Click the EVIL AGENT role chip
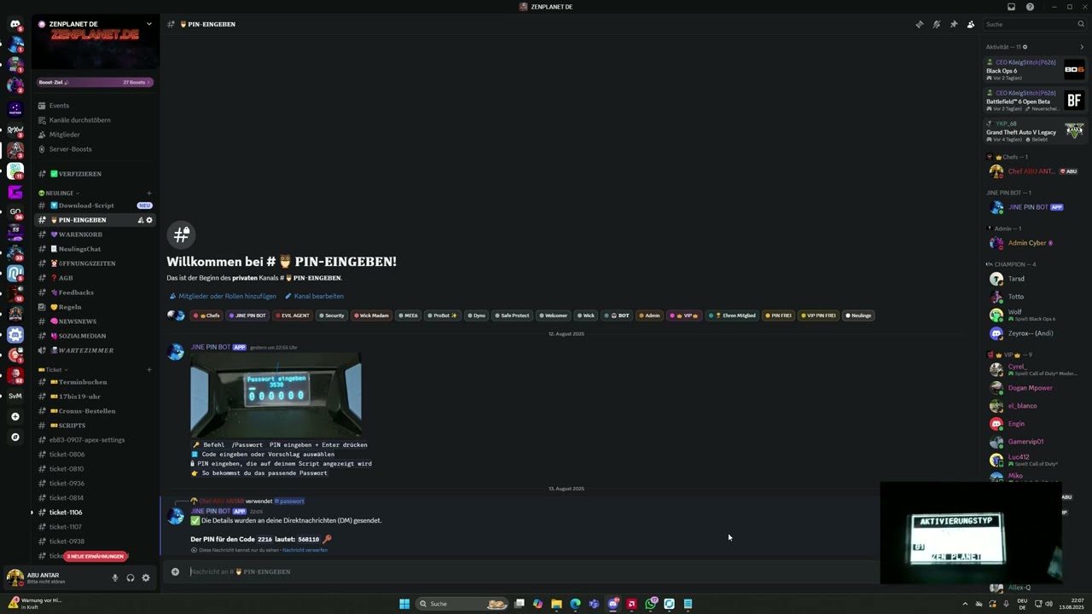The image size is (1092, 614). point(293,316)
